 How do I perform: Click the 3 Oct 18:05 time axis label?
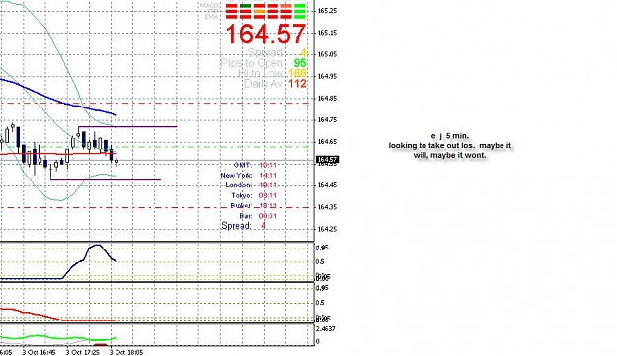pos(126,352)
